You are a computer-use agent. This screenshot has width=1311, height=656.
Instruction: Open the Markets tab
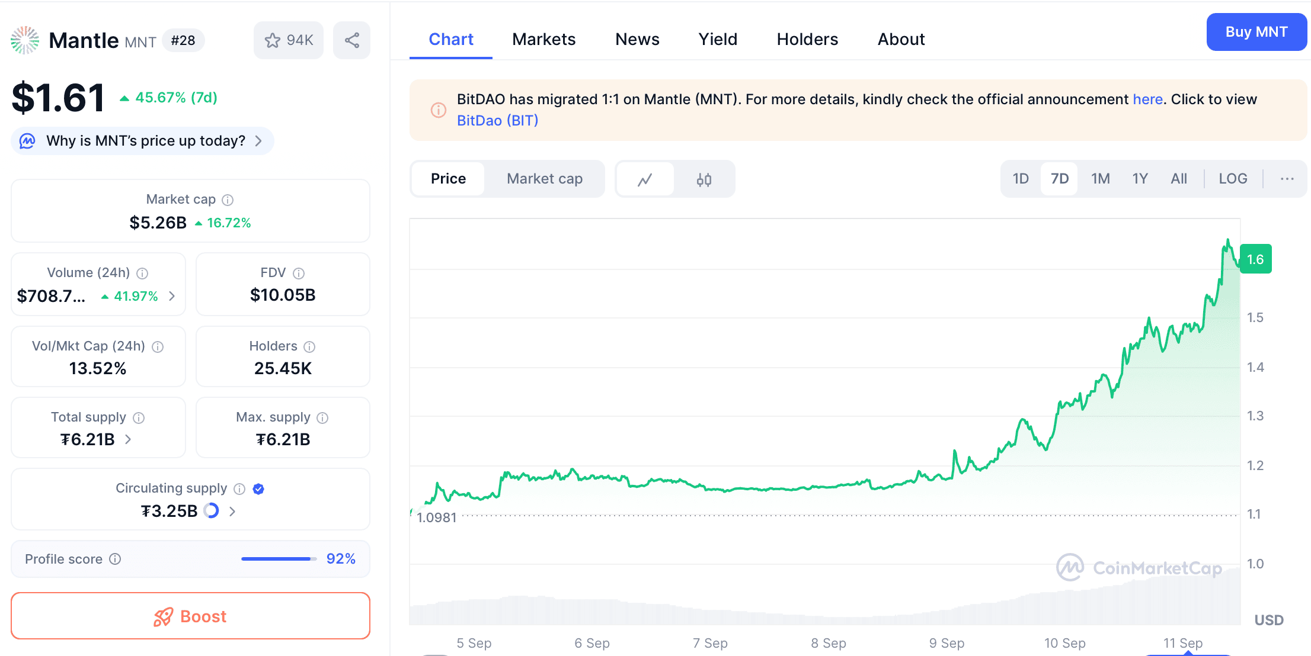pyautogui.click(x=543, y=39)
